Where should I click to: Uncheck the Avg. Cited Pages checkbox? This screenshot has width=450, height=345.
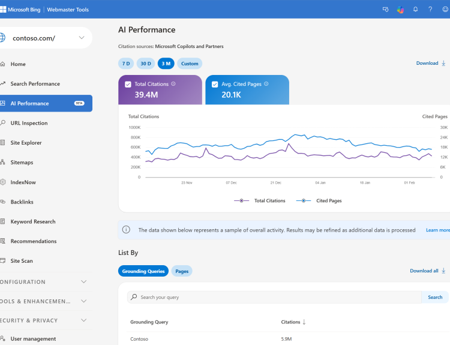[x=215, y=85]
